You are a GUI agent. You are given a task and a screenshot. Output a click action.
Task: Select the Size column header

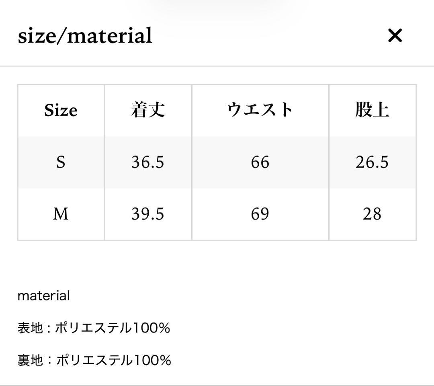click(61, 110)
